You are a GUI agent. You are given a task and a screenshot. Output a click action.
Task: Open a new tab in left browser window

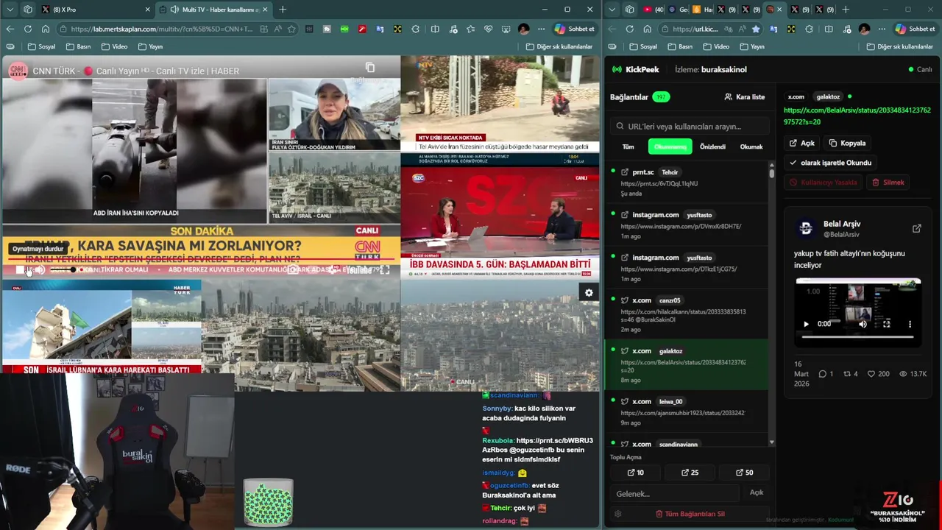283,10
